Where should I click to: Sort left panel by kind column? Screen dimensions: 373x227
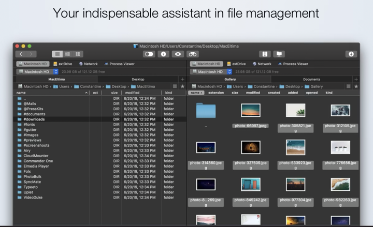174,93
